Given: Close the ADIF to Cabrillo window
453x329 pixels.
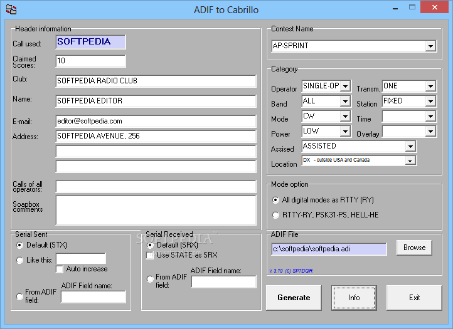Looking at the screenshot, I should 435,8.
